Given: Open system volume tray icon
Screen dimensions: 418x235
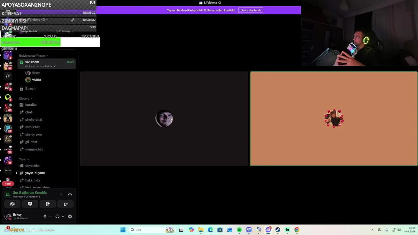Looking at the screenshot, I should 399,230.
